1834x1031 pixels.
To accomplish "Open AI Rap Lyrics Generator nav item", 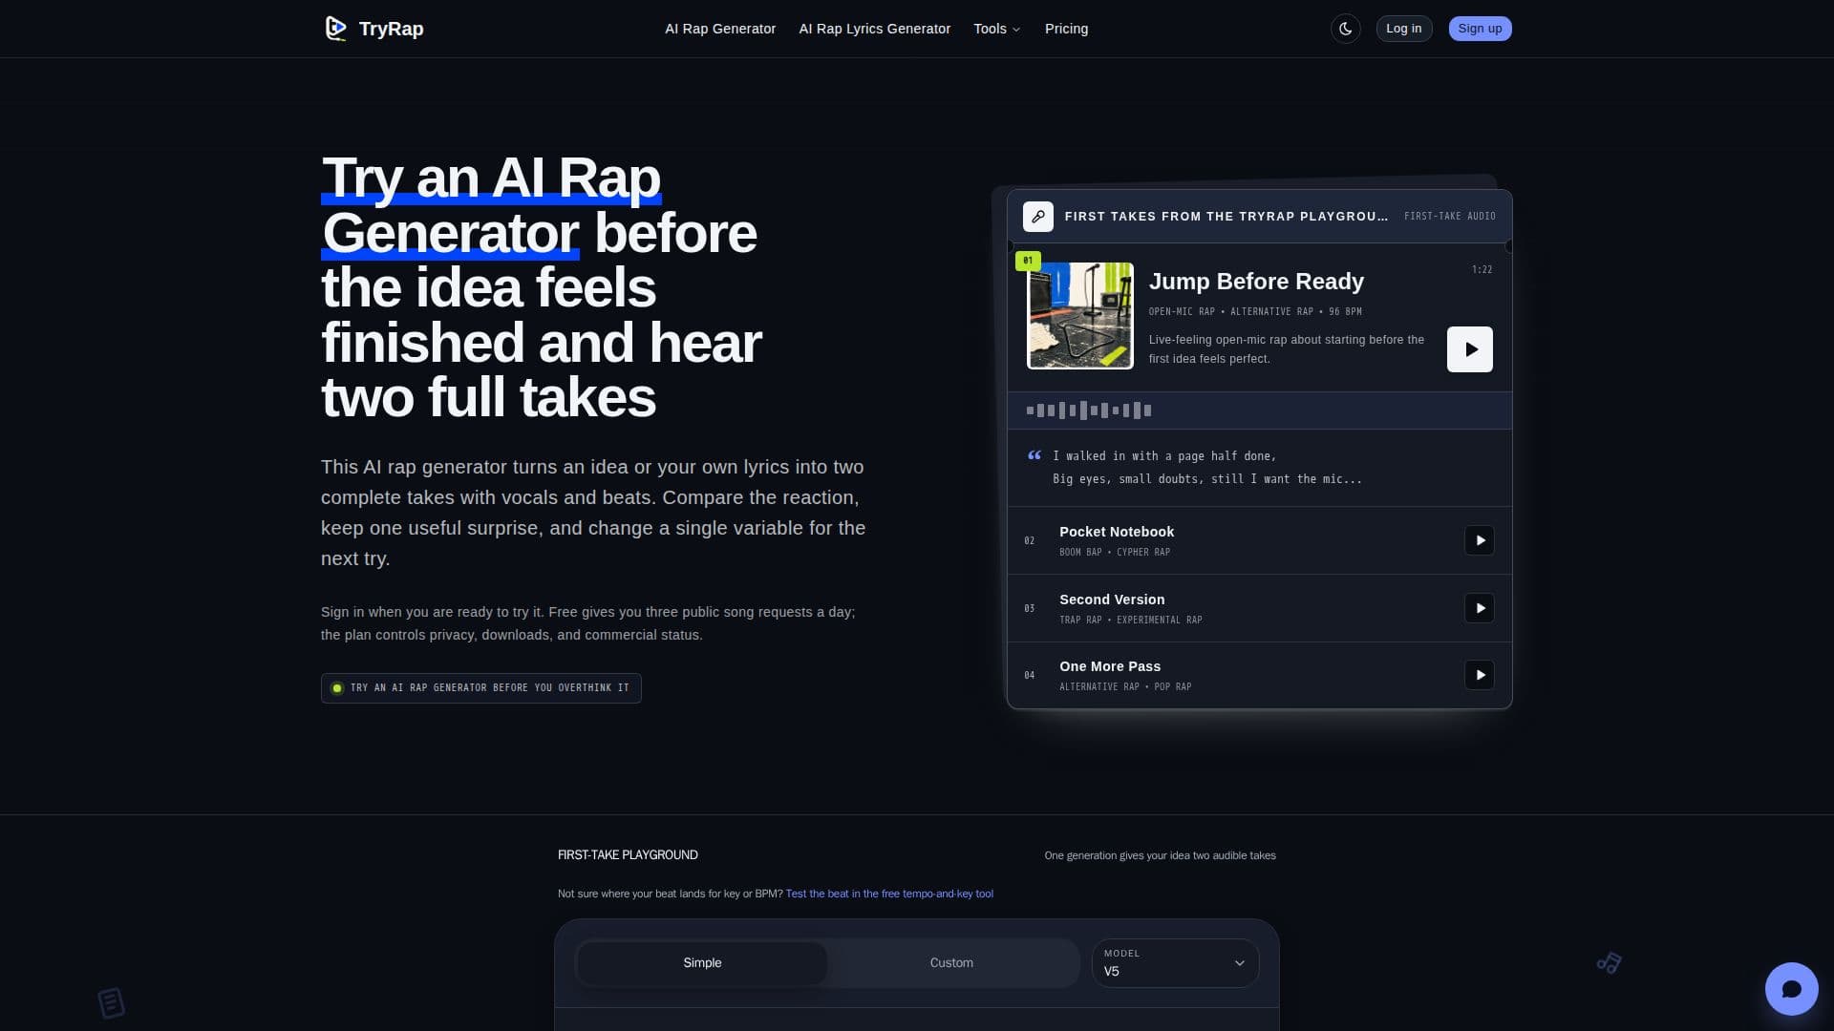I will click(x=874, y=29).
